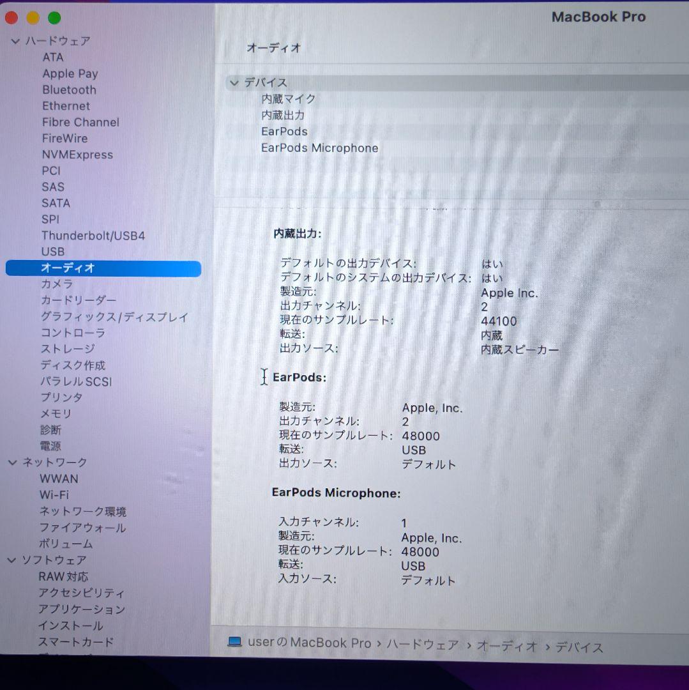Select EarPods in the device list
Screen dimensions: 689x690
pos(284,132)
